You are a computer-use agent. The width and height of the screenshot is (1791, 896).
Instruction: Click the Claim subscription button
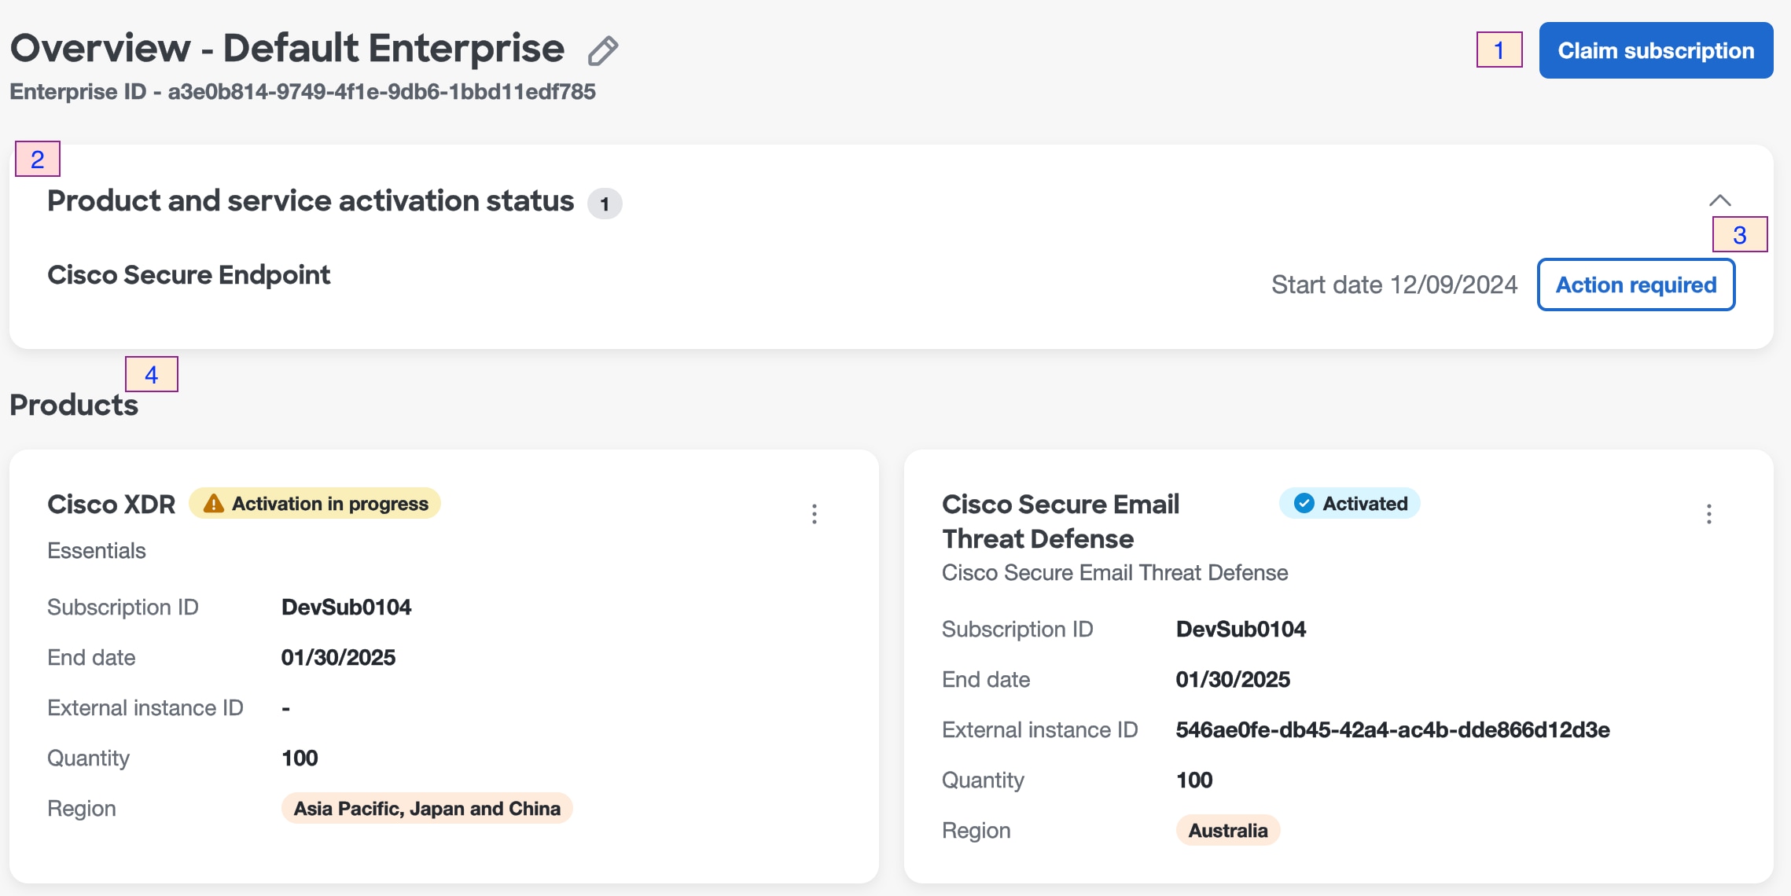tap(1656, 50)
